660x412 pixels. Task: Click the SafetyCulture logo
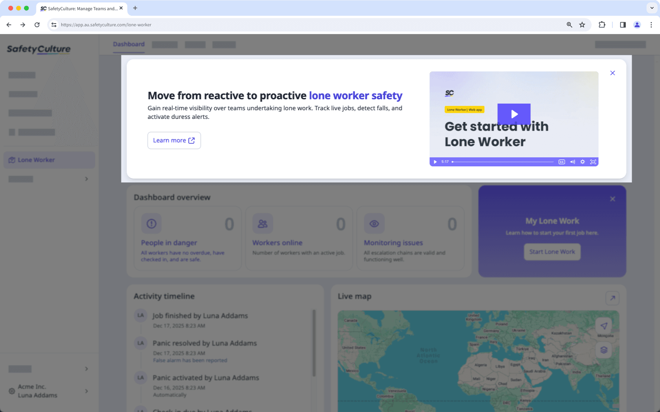pos(38,49)
